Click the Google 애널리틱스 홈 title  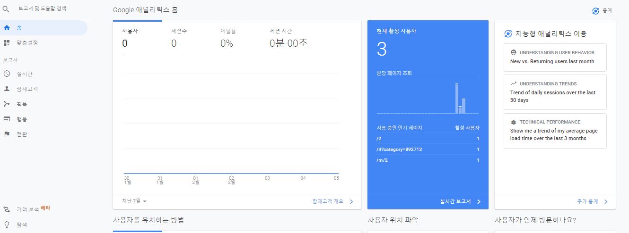click(146, 9)
